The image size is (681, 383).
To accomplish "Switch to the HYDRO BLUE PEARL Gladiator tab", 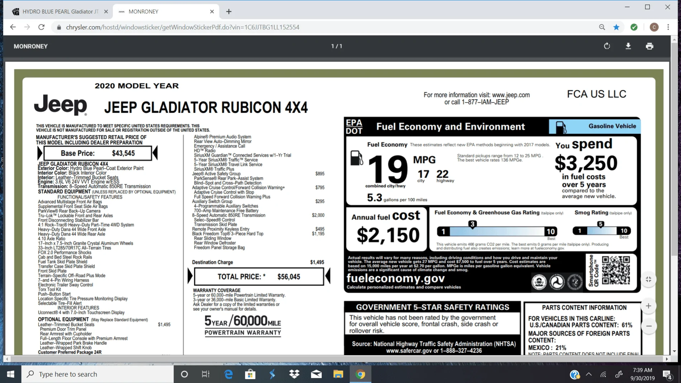I will (59, 11).
